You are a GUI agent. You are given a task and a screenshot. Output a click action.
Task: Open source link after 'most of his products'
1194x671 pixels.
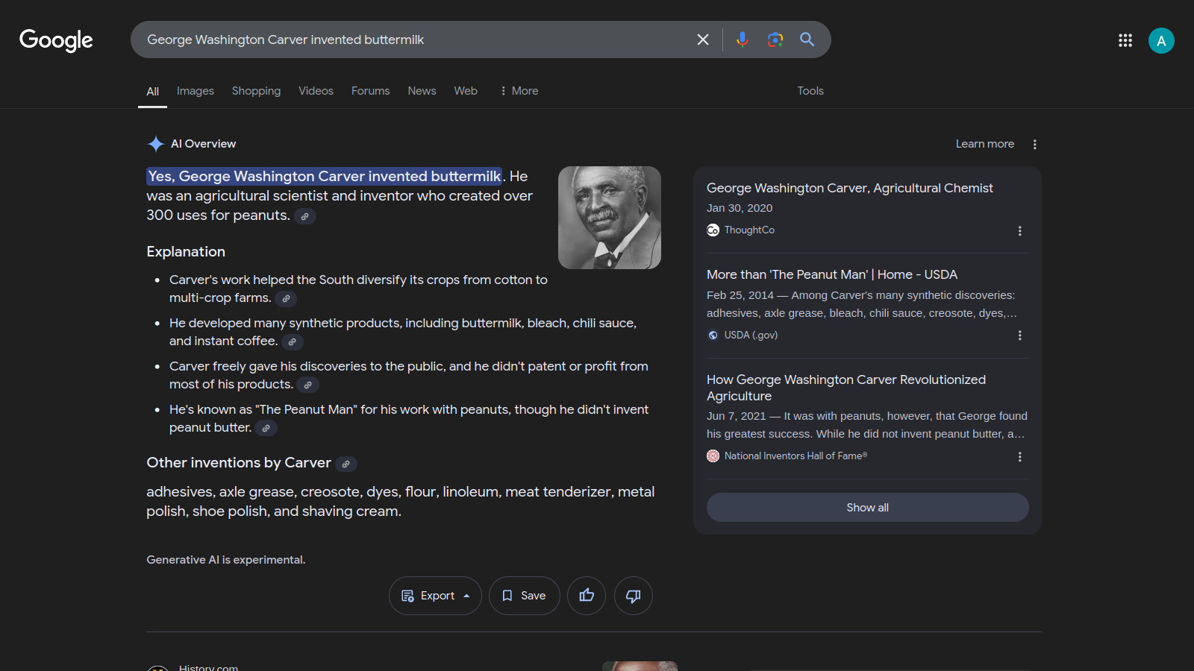pyautogui.click(x=308, y=385)
